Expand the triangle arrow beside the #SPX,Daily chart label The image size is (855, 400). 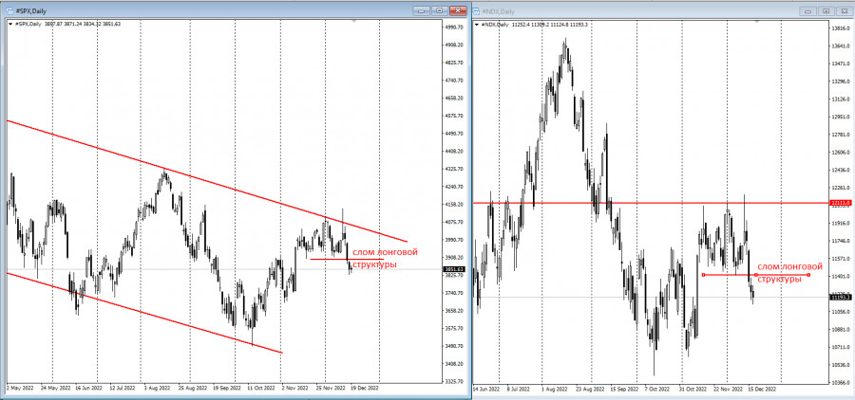click(5, 24)
